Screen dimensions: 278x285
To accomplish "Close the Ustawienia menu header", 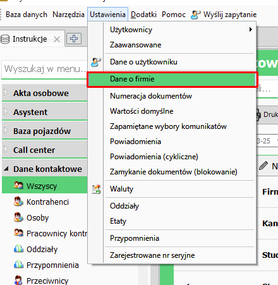I will (107, 15).
